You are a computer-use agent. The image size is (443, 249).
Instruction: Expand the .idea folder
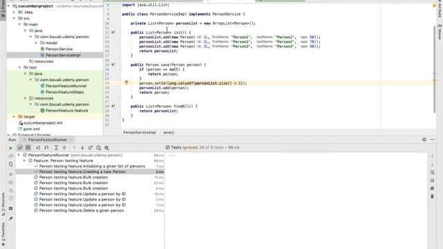[x=14, y=12]
